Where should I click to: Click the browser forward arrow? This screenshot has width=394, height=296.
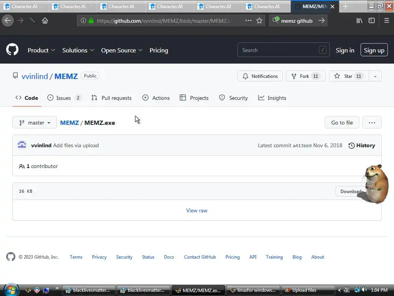tap(20, 21)
